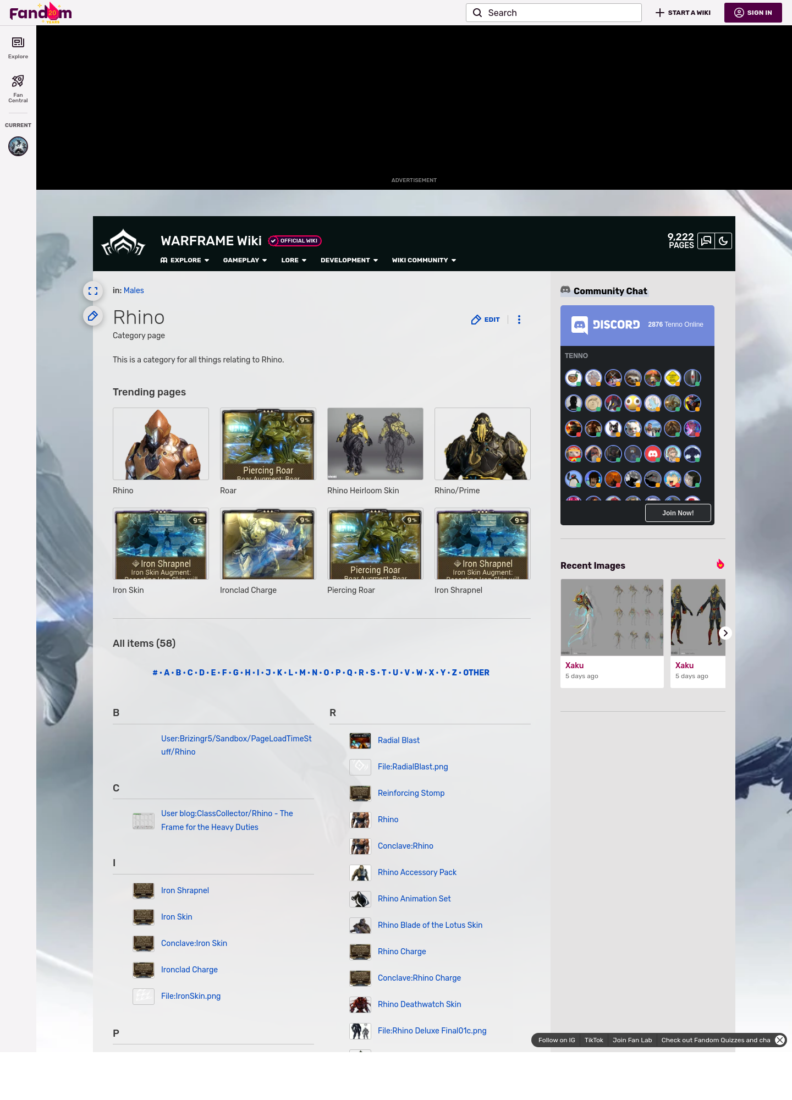
Task: Open the Roar trending page thumbnail
Action: point(268,444)
